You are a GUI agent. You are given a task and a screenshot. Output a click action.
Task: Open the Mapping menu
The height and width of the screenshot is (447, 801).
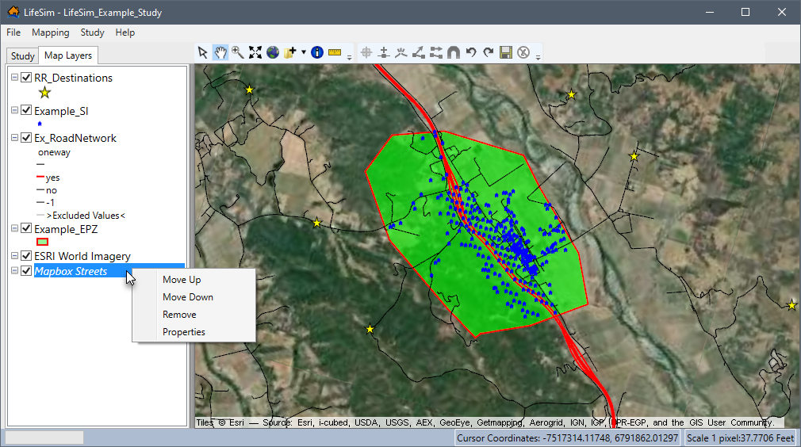[x=51, y=32]
